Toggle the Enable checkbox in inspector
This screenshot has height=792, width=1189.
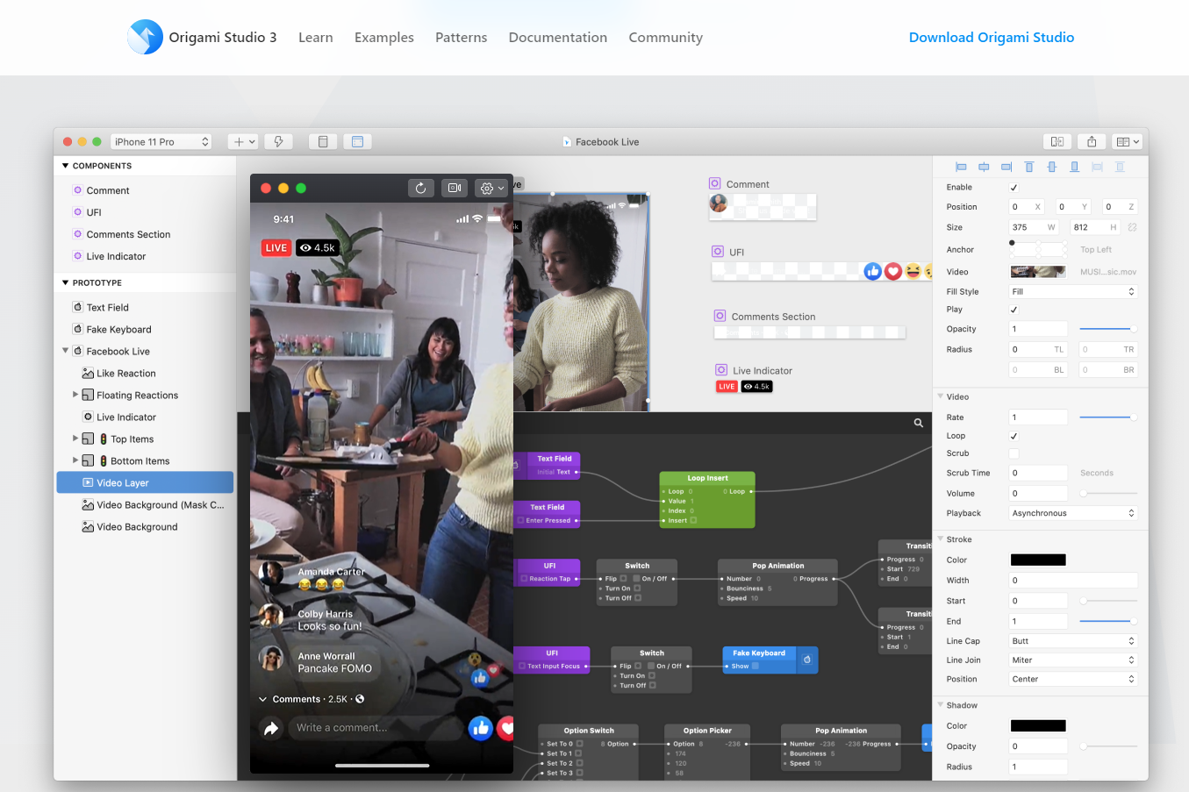coord(1014,187)
